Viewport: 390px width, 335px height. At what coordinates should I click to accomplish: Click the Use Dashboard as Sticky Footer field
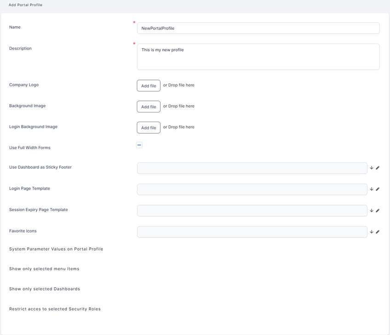[x=252, y=168]
